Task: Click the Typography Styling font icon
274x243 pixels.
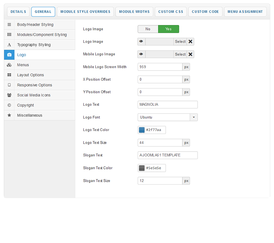Action: click(x=9, y=45)
